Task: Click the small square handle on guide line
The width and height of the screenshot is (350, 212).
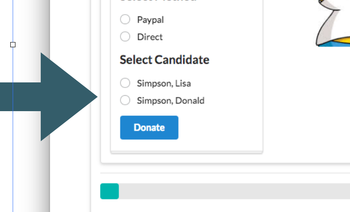Action: (13, 45)
